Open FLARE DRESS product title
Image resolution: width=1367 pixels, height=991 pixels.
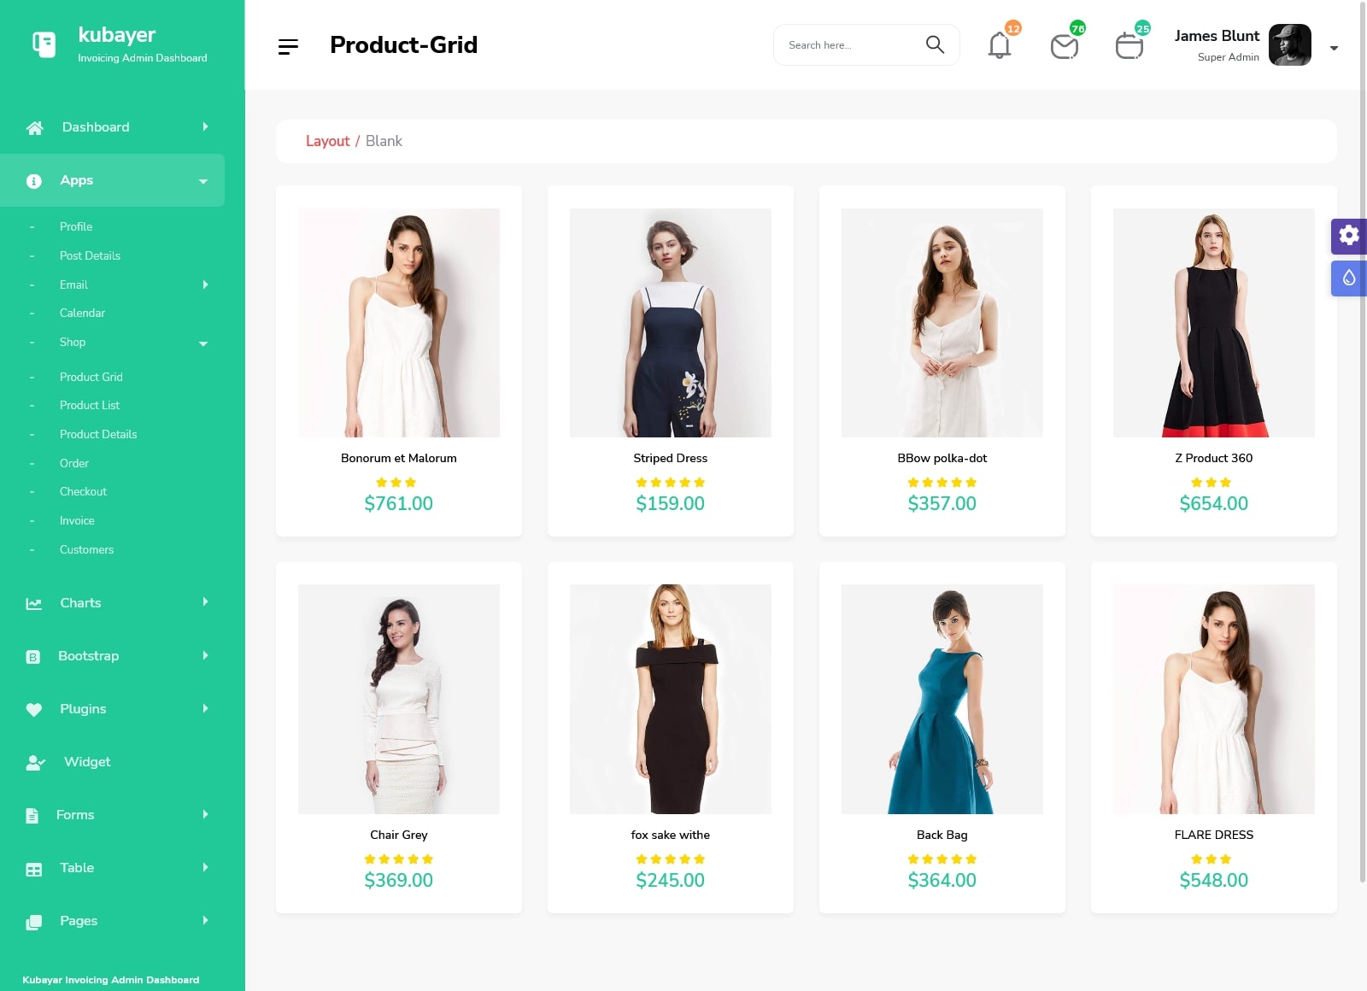tap(1214, 835)
